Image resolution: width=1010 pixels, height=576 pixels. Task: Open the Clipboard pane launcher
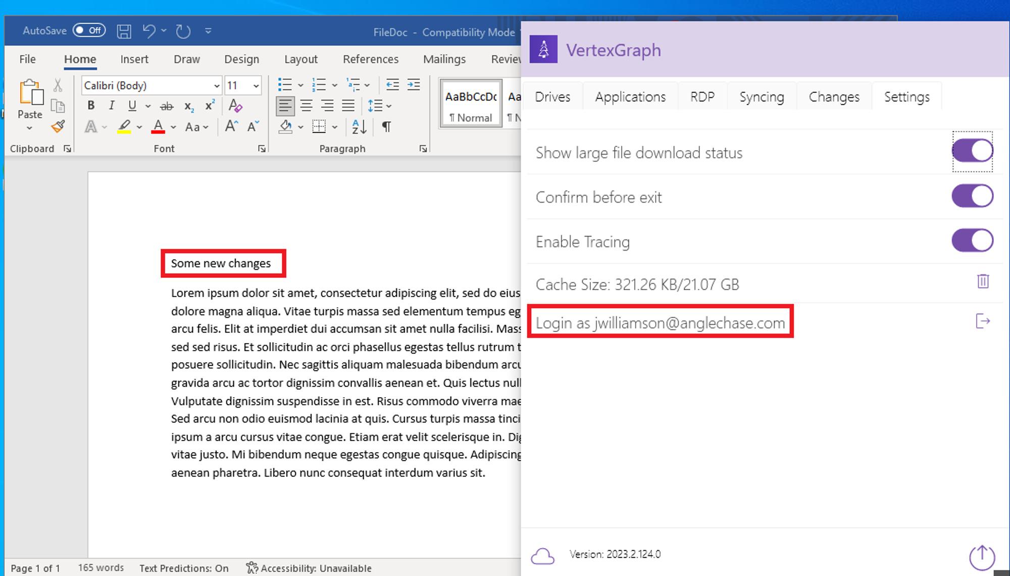(67, 149)
